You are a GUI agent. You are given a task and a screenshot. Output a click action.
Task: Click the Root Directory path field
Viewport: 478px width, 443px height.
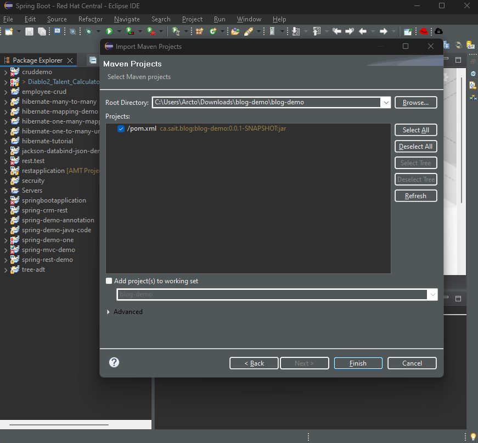tap(266, 103)
